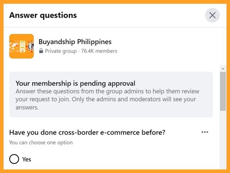Click the Private group label
Viewport: 230px width, 173px height.
[x=61, y=51]
